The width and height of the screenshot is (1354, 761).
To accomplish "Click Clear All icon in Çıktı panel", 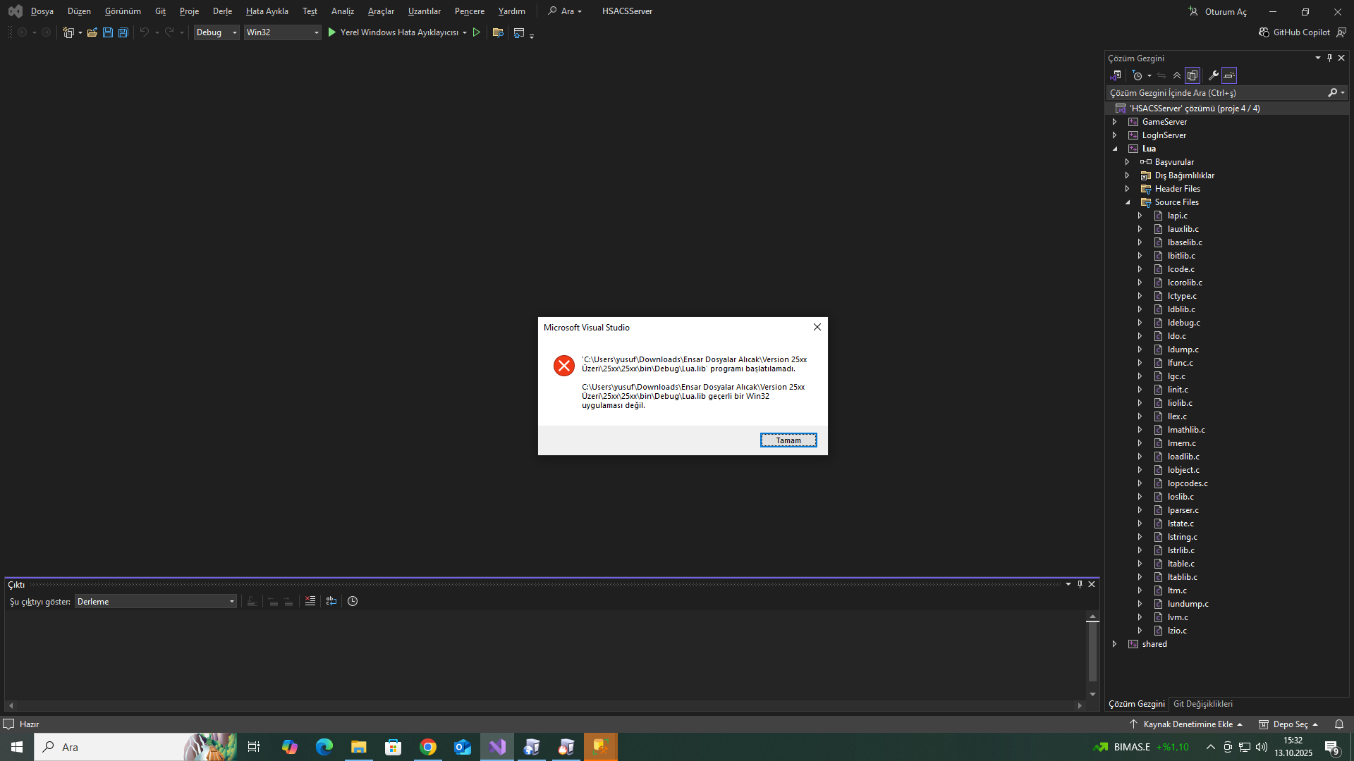I will [310, 601].
